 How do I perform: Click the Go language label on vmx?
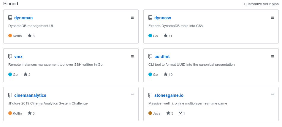[15, 75]
